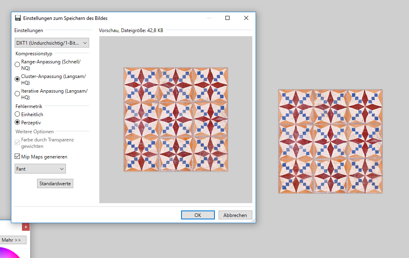Switch error metric to Einheitlich
Image resolution: width=409 pixels, height=258 pixels.
pyautogui.click(x=17, y=114)
